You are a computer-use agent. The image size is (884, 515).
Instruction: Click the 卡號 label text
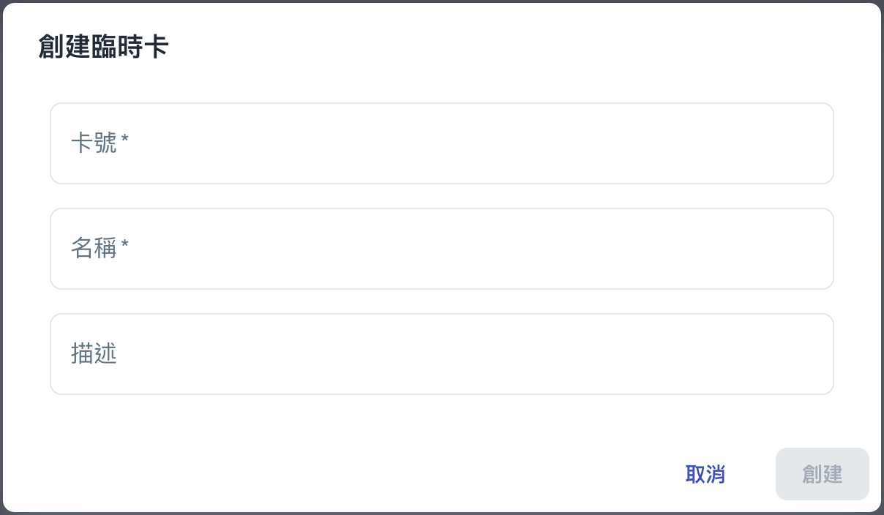94,143
